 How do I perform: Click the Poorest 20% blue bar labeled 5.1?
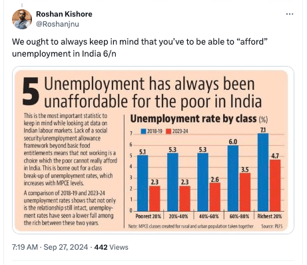(x=143, y=183)
